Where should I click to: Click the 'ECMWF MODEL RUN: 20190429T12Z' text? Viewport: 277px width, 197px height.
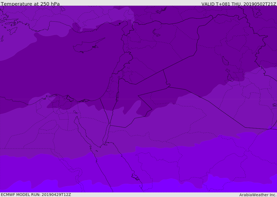tap(36, 195)
